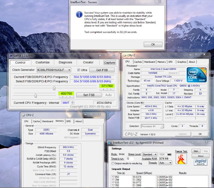Click the 50.6378 GFlops result row
Image resolution: width=214 pixels, height=188 pixels.
(160, 177)
